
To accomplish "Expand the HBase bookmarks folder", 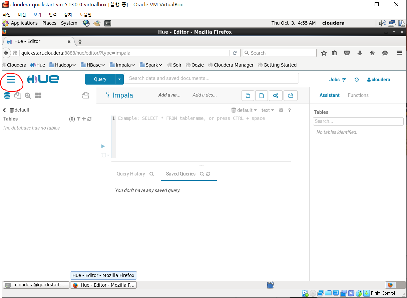I will coord(93,65).
